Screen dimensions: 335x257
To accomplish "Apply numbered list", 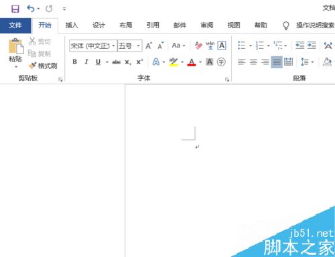I will click(260, 46).
